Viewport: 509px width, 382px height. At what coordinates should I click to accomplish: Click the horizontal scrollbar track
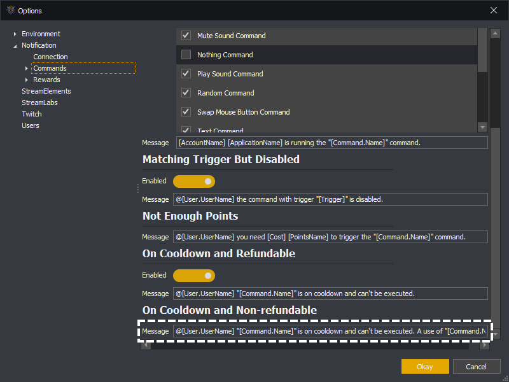tap(310, 346)
